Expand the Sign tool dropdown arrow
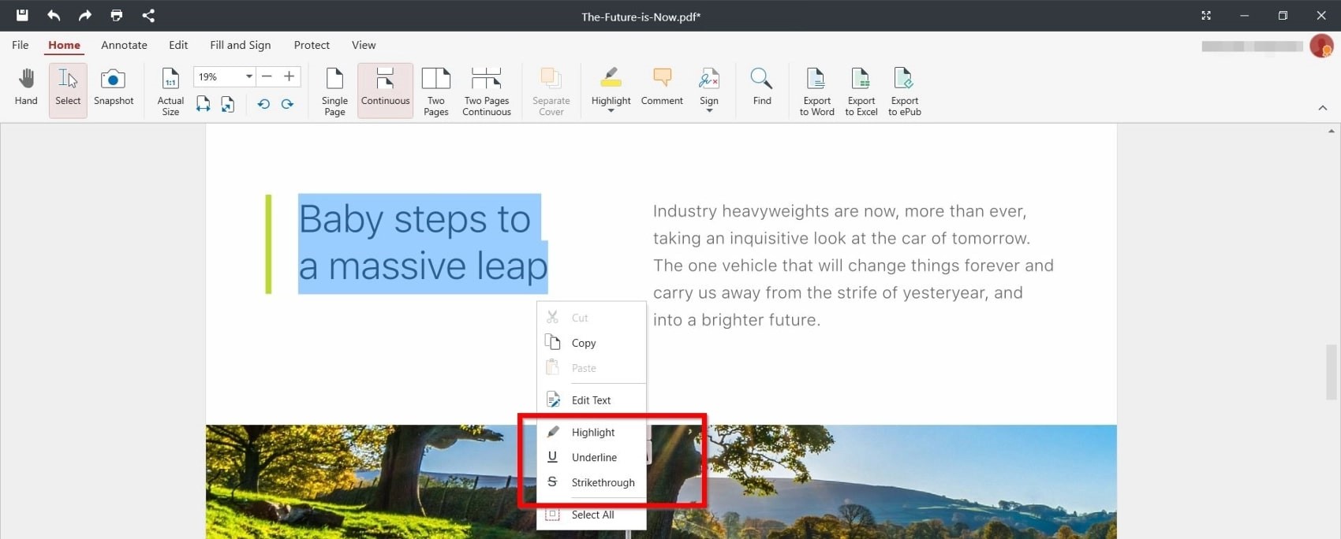Viewport: 1341px width, 539px height. [709, 111]
